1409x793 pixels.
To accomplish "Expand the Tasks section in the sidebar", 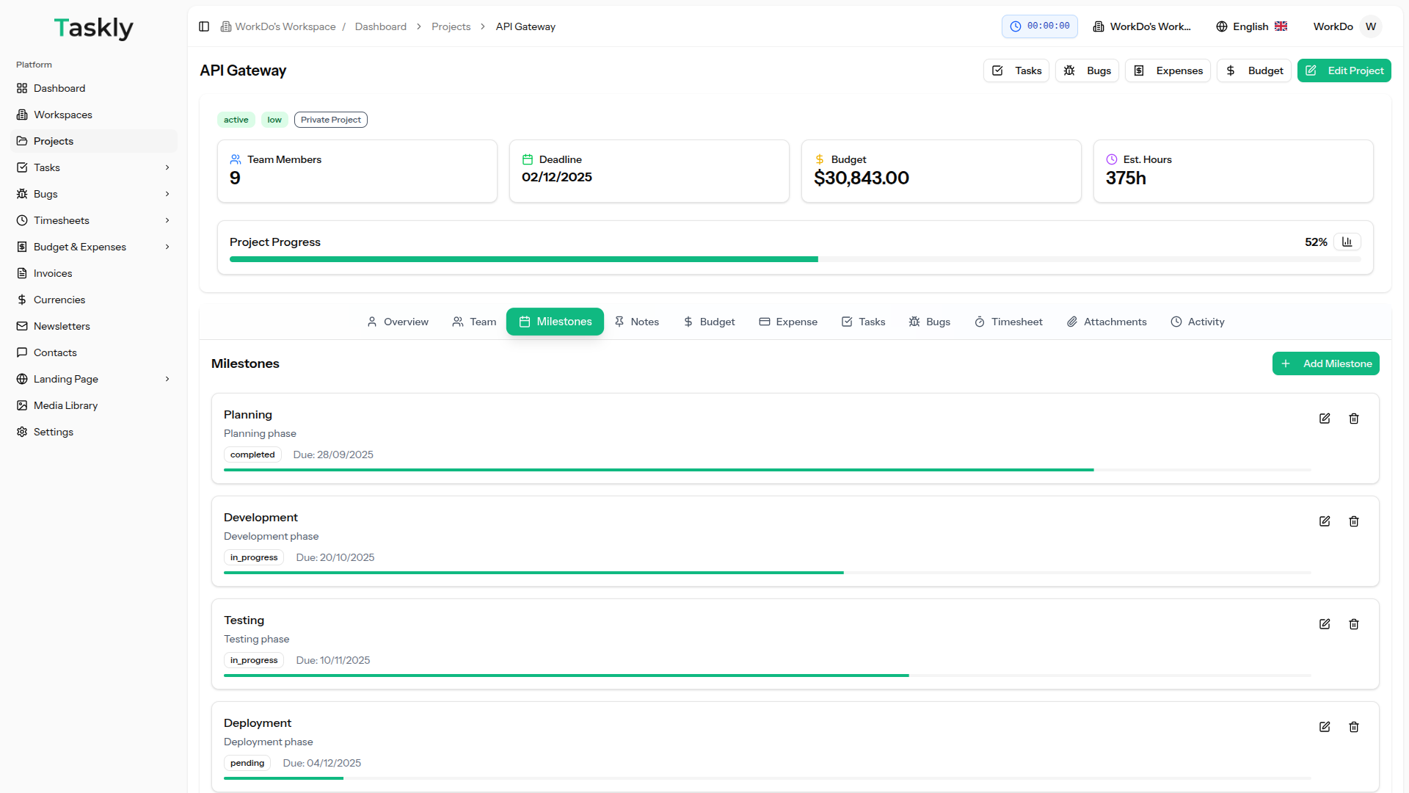I will click(168, 167).
